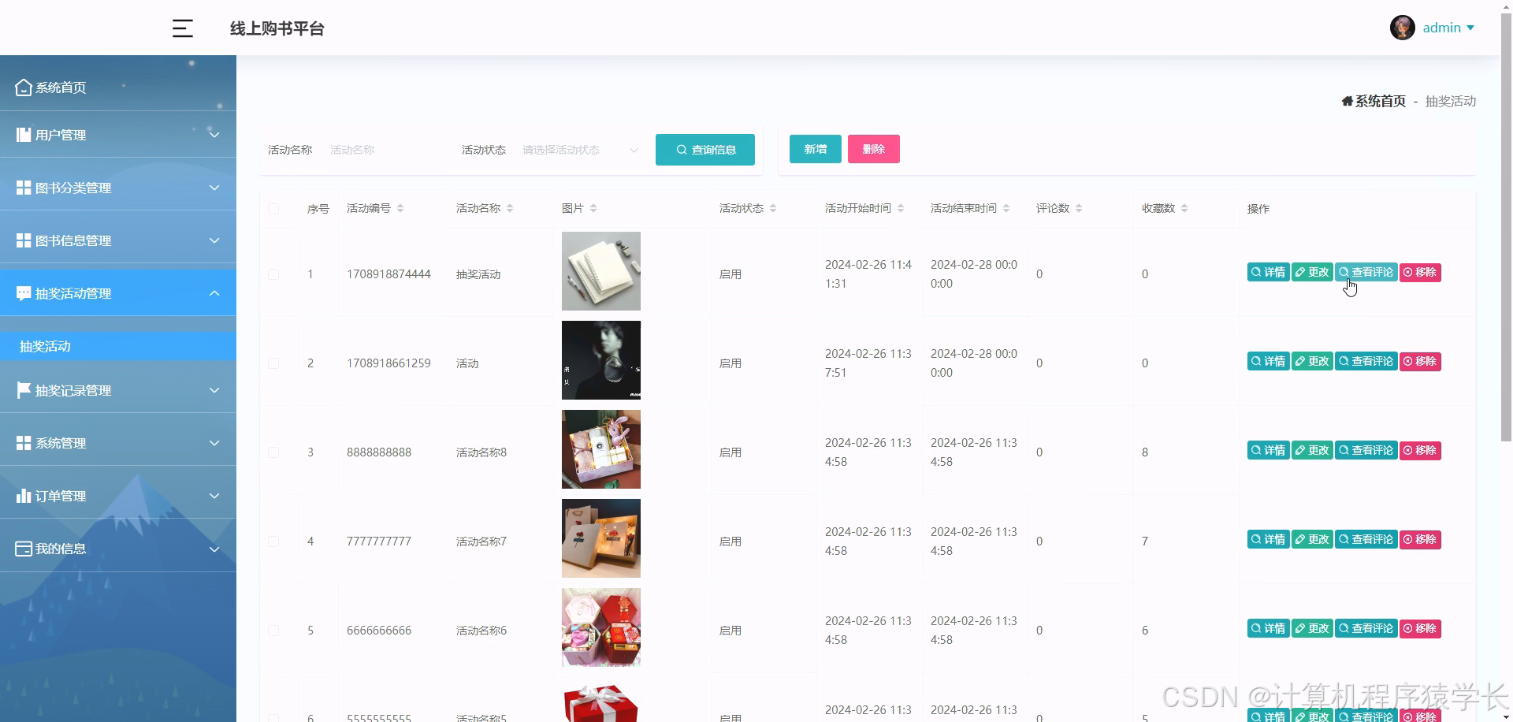Click the home icon beside 系统首页 in the sidebar
1513x722 pixels.
[24, 87]
